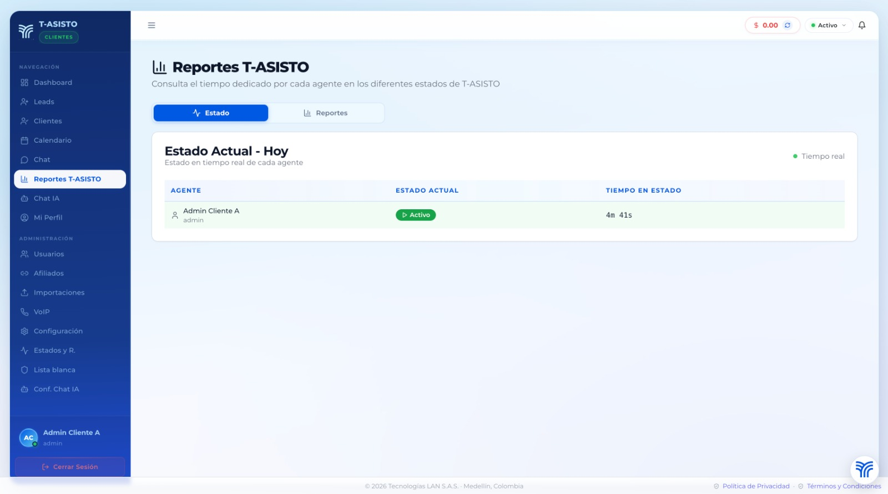Click the notifications bell icon

861,25
